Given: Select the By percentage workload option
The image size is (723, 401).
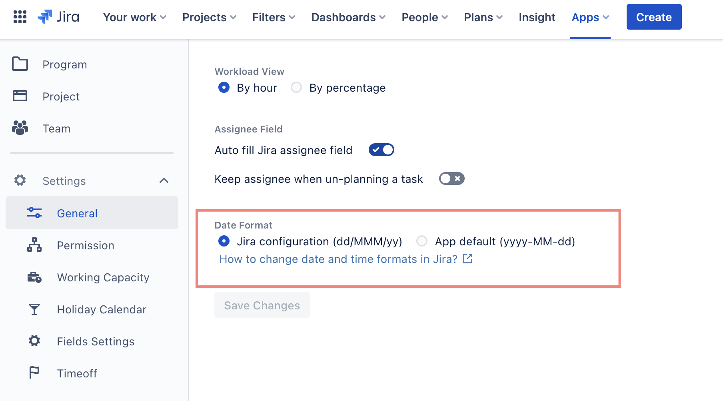Looking at the screenshot, I should [296, 88].
